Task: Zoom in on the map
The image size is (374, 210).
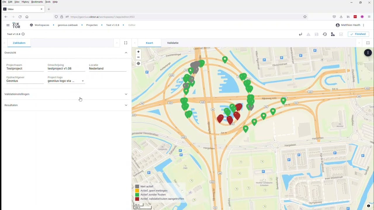Action: 138,52
